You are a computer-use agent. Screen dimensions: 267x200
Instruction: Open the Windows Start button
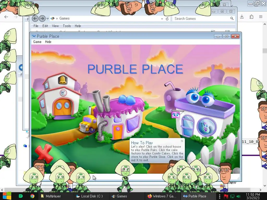7,196
